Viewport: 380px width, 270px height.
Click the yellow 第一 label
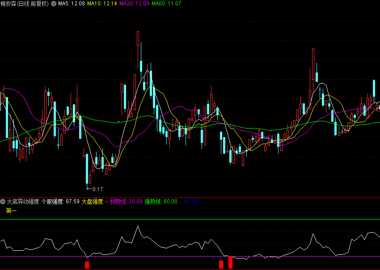tap(11, 210)
